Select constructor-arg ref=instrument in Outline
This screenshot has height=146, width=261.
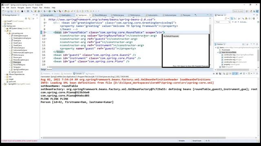(x=235, y=62)
